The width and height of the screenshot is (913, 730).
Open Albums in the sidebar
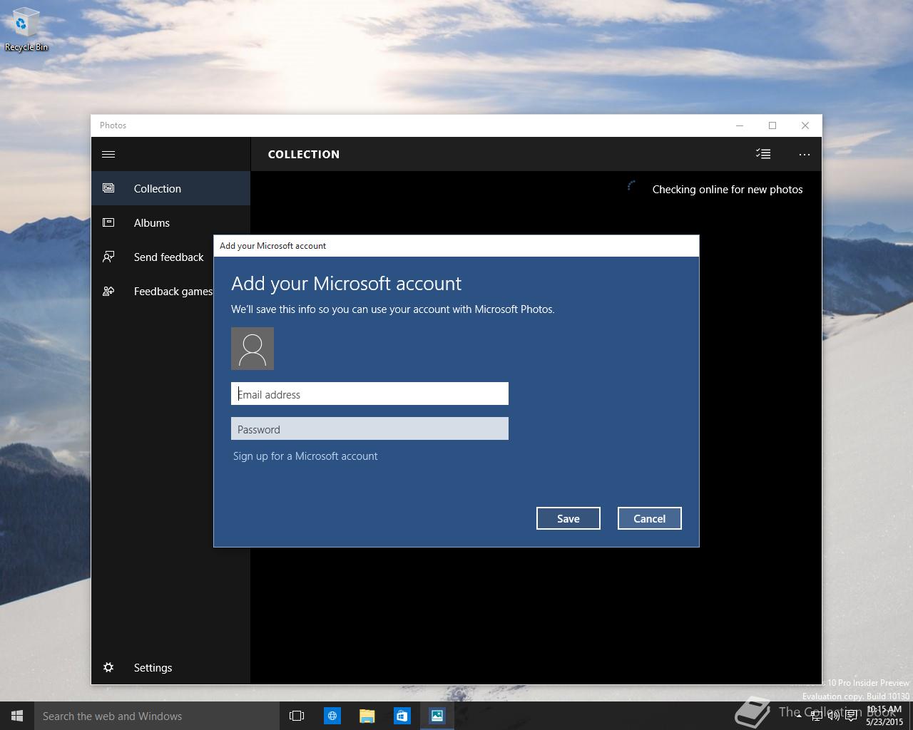pos(170,222)
